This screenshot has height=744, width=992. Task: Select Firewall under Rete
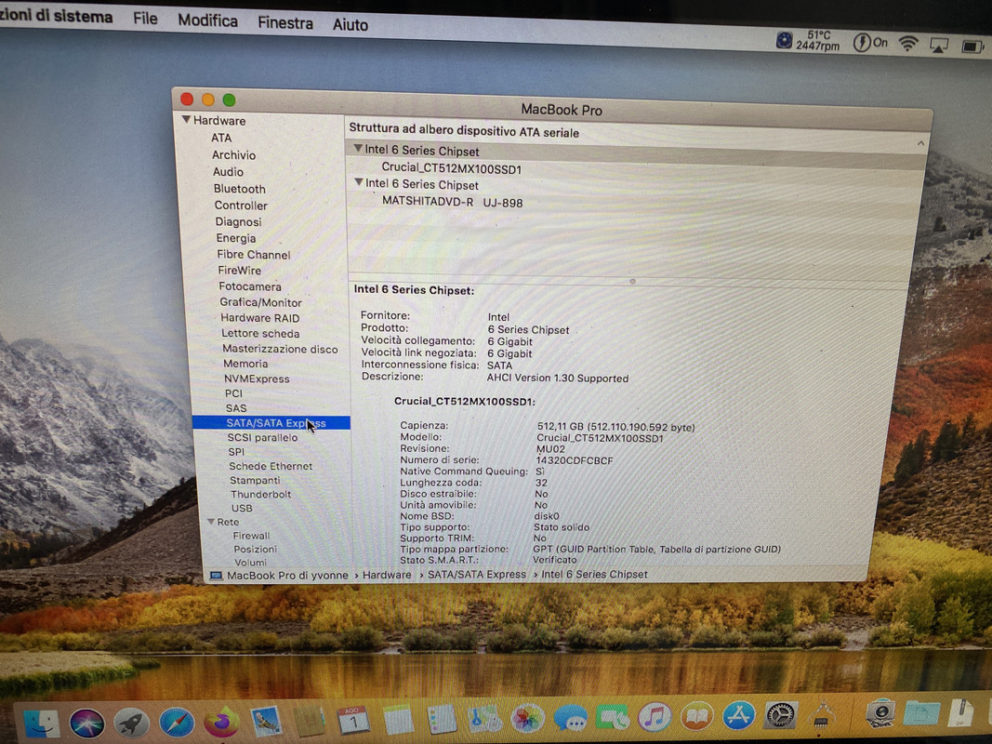(x=251, y=536)
